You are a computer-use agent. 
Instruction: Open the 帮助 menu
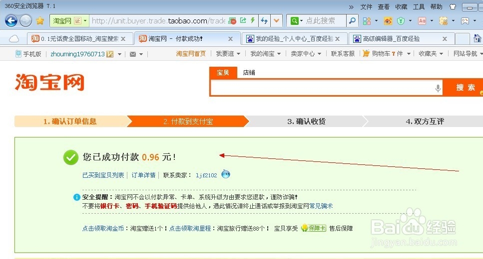[x=437, y=7]
